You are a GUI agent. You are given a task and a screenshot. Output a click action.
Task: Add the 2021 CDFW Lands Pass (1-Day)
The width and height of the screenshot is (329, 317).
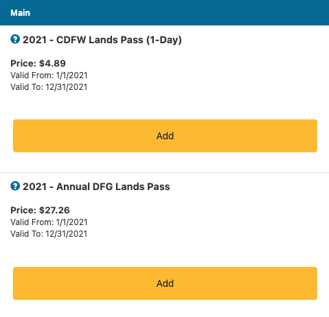coord(165,136)
